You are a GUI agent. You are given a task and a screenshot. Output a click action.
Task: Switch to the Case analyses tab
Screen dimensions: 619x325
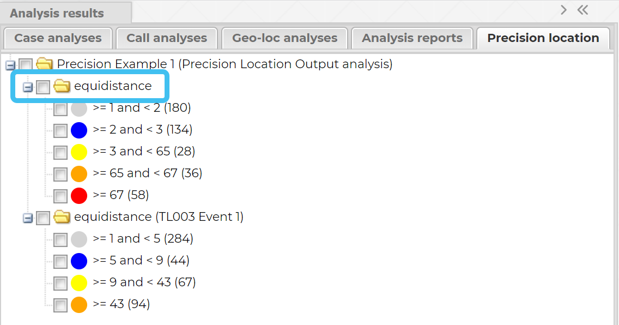(x=58, y=38)
